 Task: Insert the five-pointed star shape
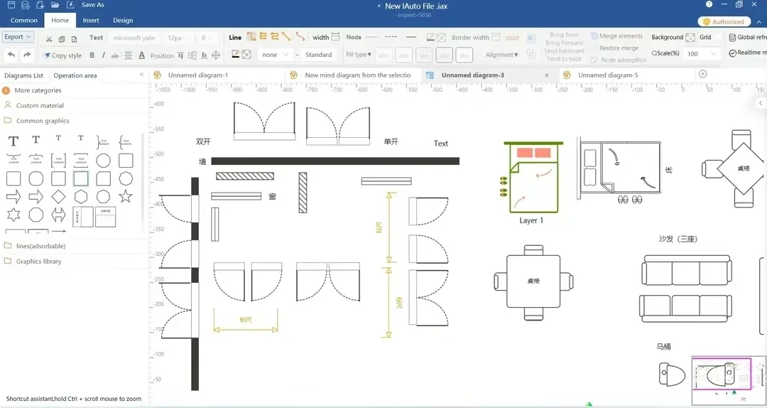pyautogui.click(x=126, y=196)
